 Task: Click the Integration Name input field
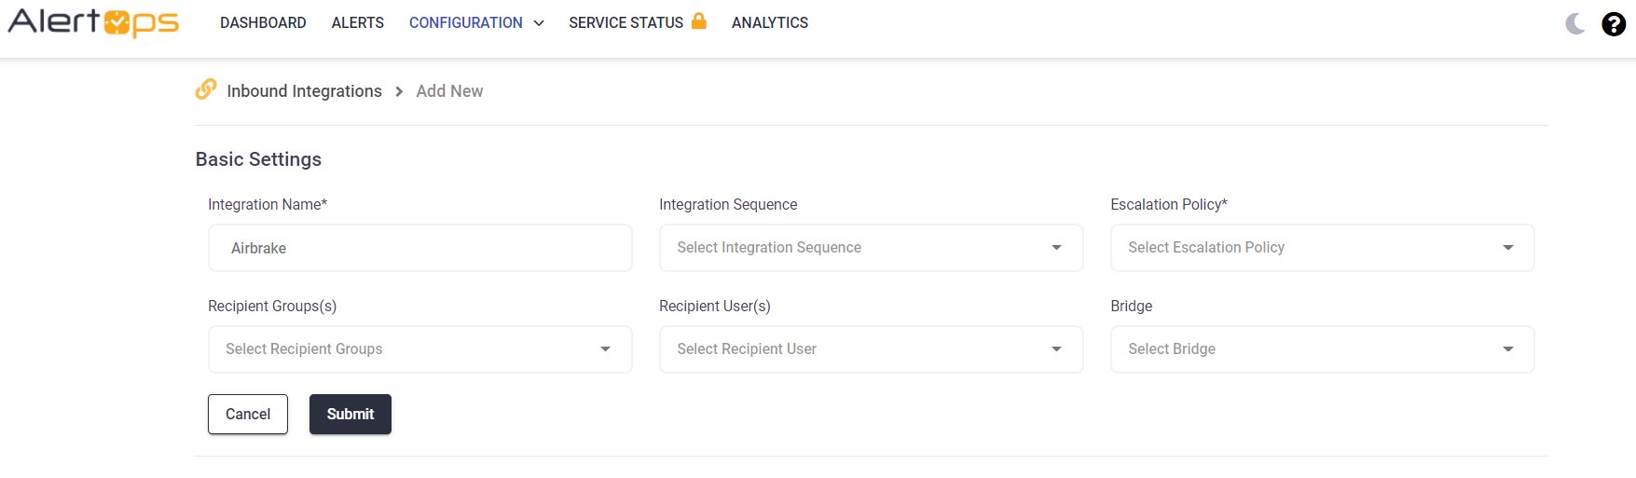(x=419, y=248)
